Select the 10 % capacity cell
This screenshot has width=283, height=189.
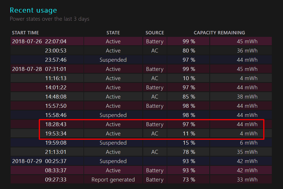[x=189, y=78]
